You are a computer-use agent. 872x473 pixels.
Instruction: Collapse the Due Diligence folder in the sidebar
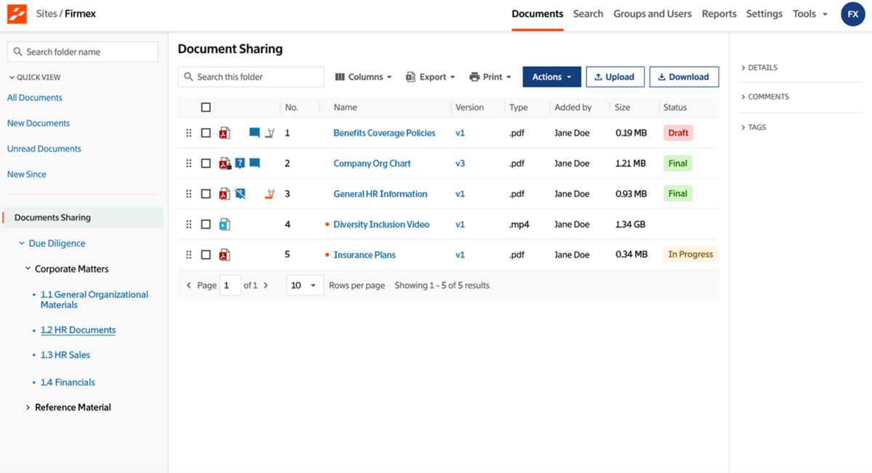click(x=21, y=243)
